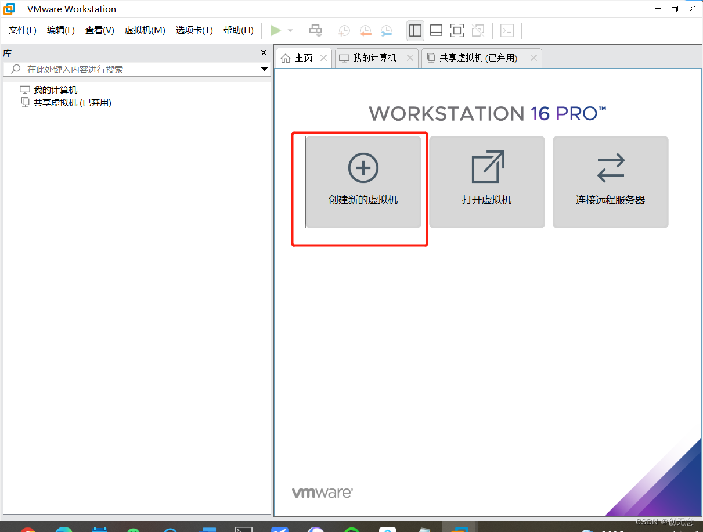Send Ctrl+Alt+Del using the toolbar icon
The height and width of the screenshot is (532, 703).
point(315,30)
